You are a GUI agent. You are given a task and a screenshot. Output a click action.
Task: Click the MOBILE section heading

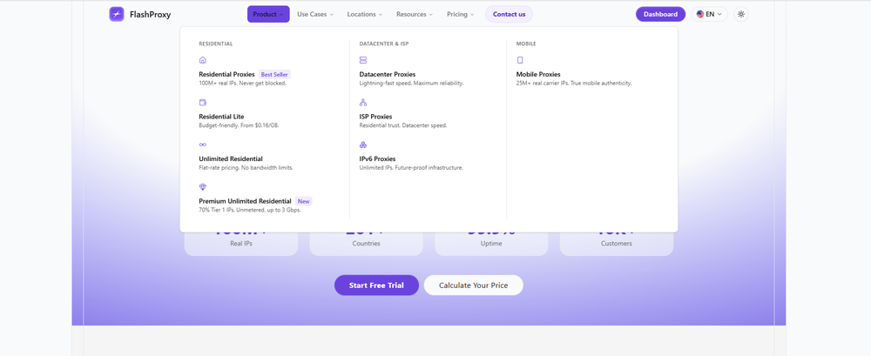point(526,44)
